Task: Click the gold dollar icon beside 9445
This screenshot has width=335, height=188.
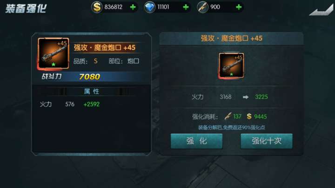Action: pyautogui.click(x=249, y=117)
